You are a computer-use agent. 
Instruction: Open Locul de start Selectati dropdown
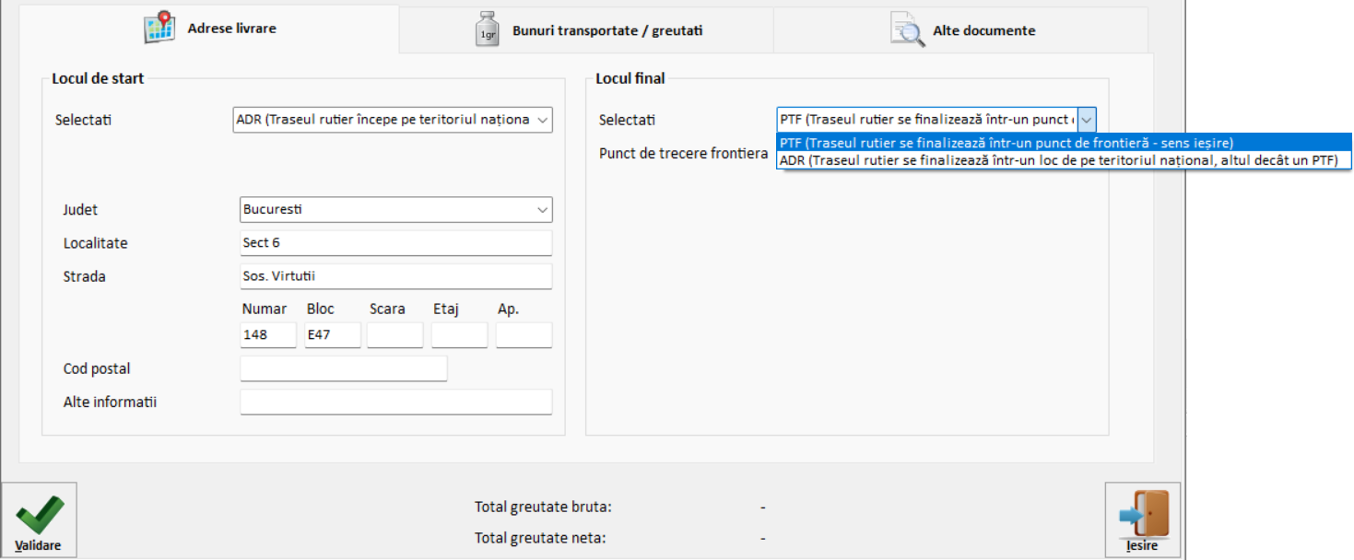click(x=393, y=120)
